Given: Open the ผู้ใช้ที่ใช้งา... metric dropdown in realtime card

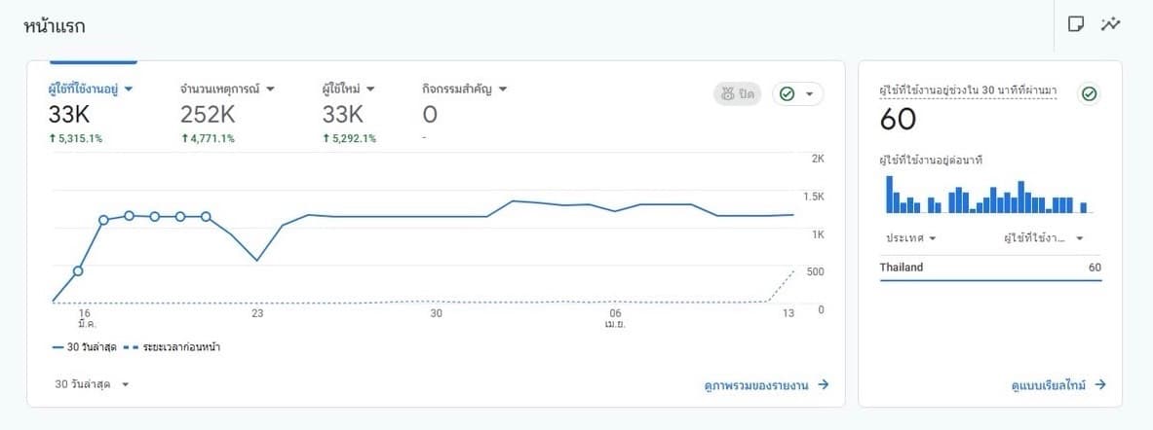Looking at the screenshot, I should pos(1044,238).
